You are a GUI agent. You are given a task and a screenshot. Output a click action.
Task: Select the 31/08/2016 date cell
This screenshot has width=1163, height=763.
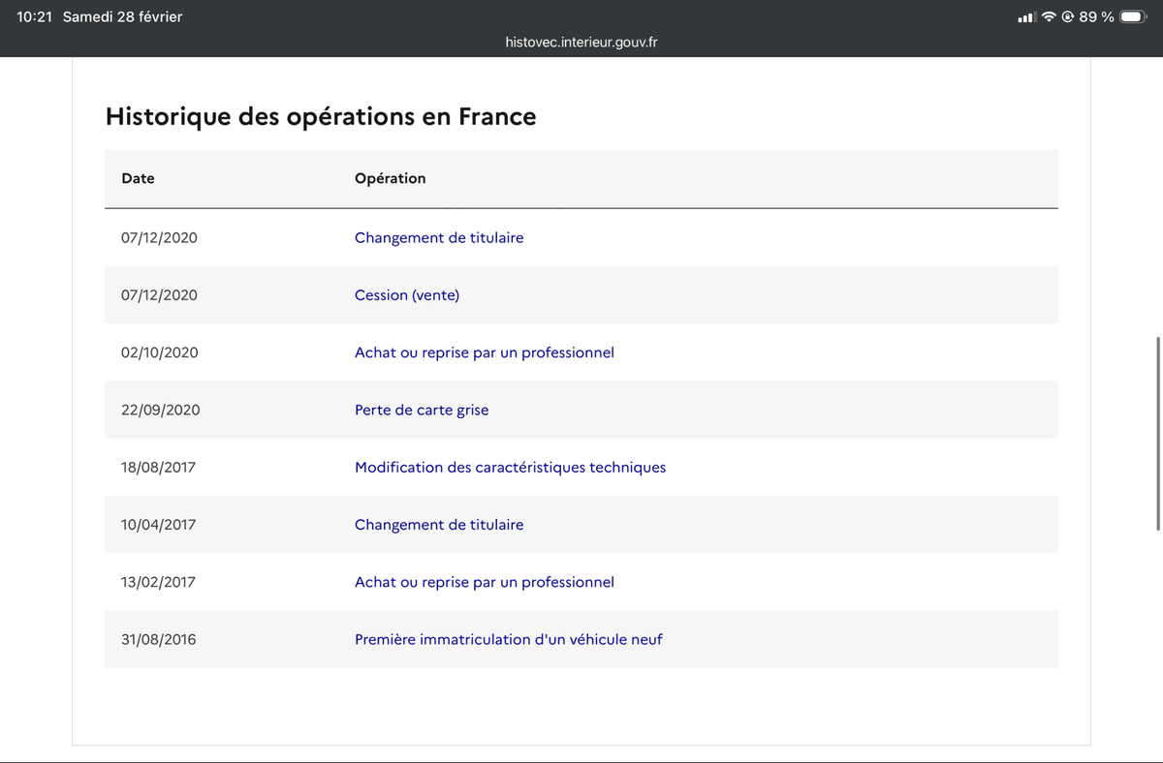tap(158, 639)
